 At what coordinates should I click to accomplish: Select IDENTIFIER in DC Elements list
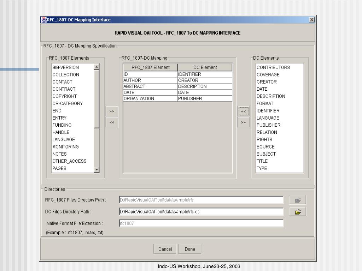tap(280, 110)
